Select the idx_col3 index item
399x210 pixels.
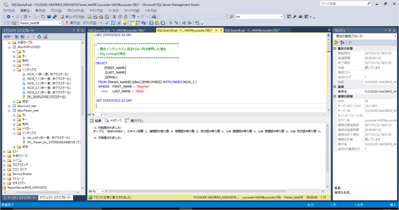coord(46,138)
